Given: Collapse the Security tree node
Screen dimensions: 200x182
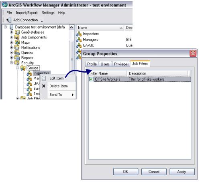Looking at the screenshot, I should point(12,63).
